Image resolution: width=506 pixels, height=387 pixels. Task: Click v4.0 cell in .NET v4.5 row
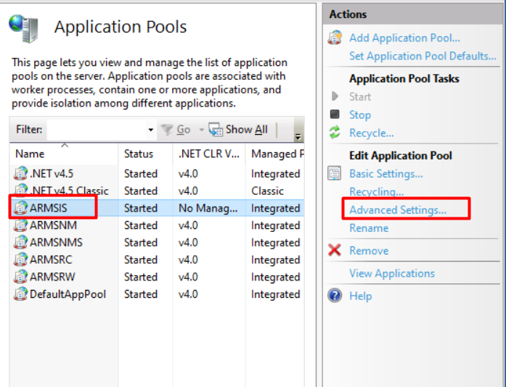(x=188, y=174)
